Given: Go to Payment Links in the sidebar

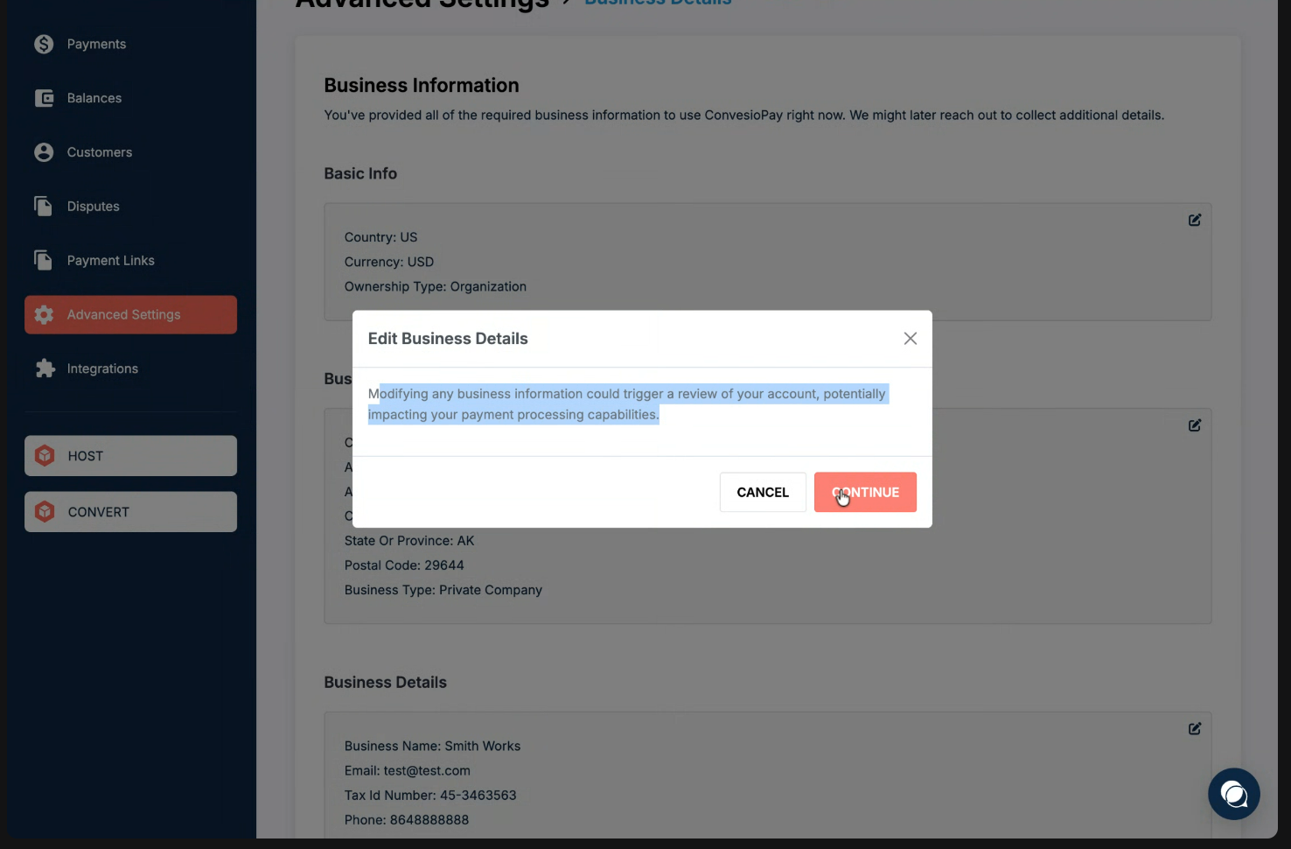Looking at the screenshot, I should tap(110, 261).
